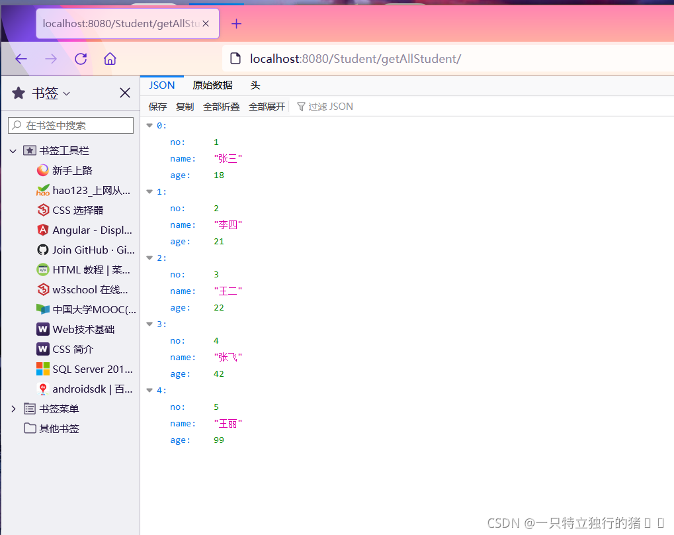
Task: Open a new tab with plus icon
Action: [x=236, y=24]
